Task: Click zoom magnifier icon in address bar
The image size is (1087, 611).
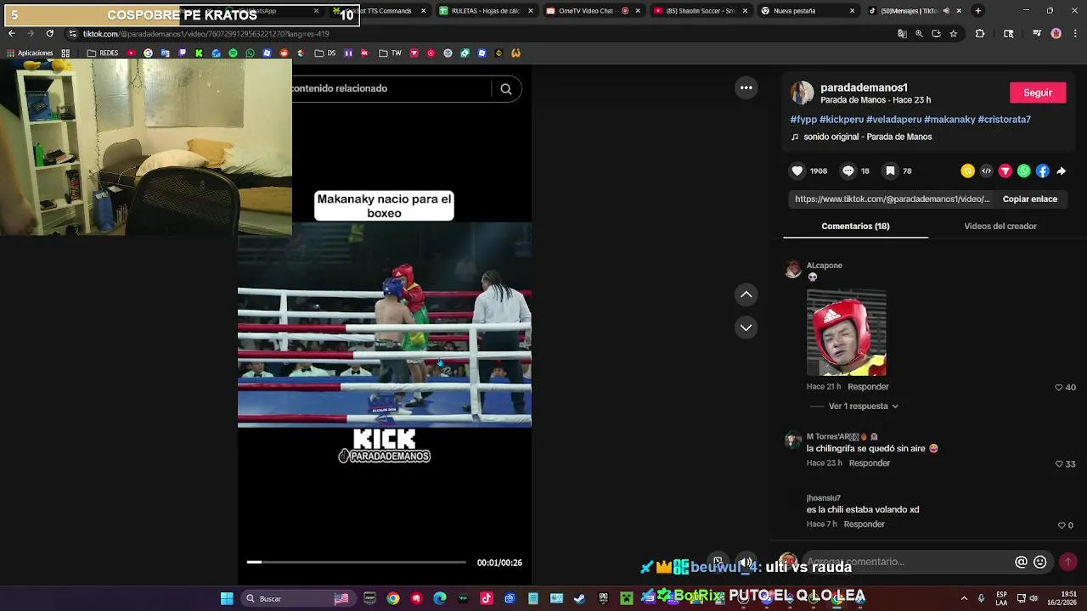Action: 919,34
